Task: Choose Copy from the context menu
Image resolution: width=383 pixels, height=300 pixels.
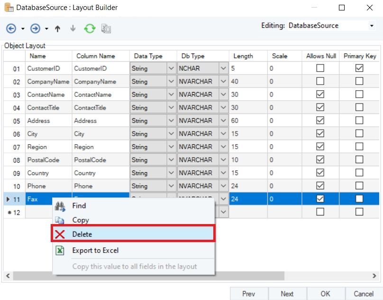Action: 81,220
